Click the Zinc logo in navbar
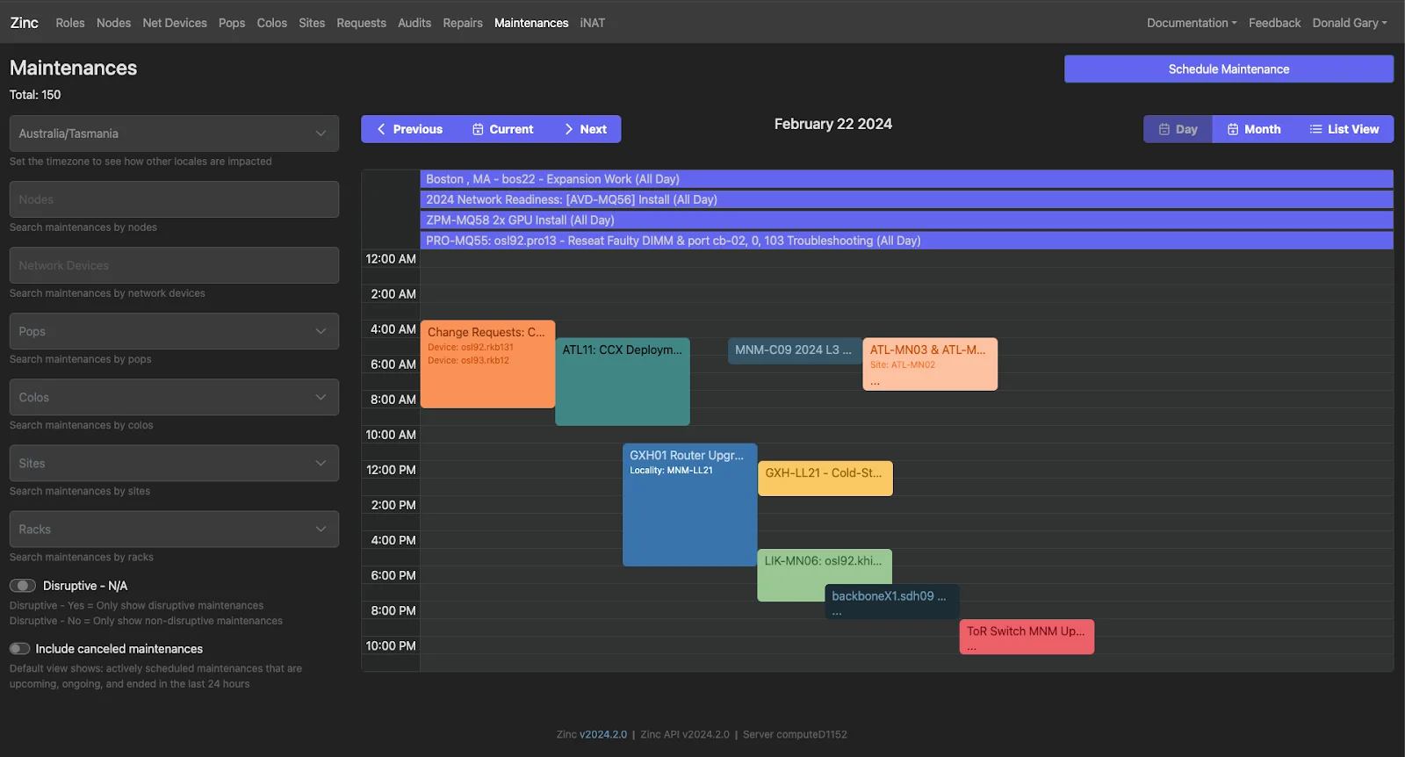 24,23
